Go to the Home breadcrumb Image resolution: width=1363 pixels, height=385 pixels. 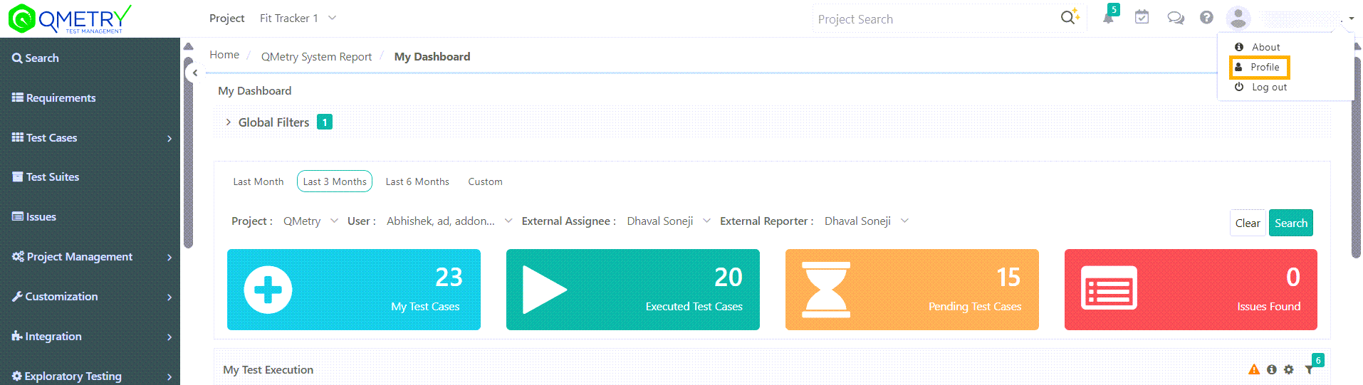click(224, 55)
